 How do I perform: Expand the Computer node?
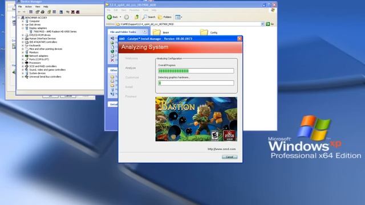click(x=23, y=21)
